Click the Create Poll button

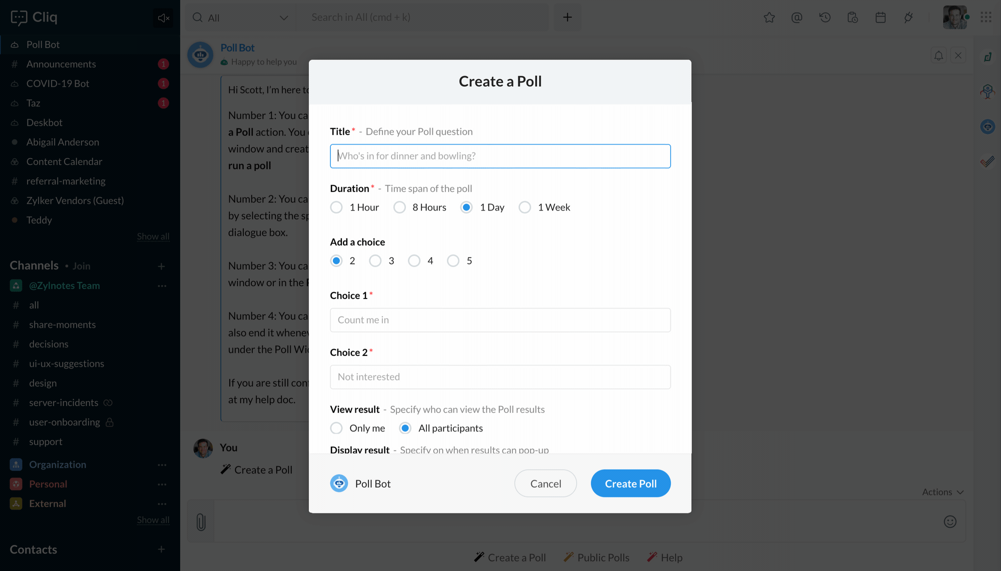pyautogui.click(x=631, y=483)
